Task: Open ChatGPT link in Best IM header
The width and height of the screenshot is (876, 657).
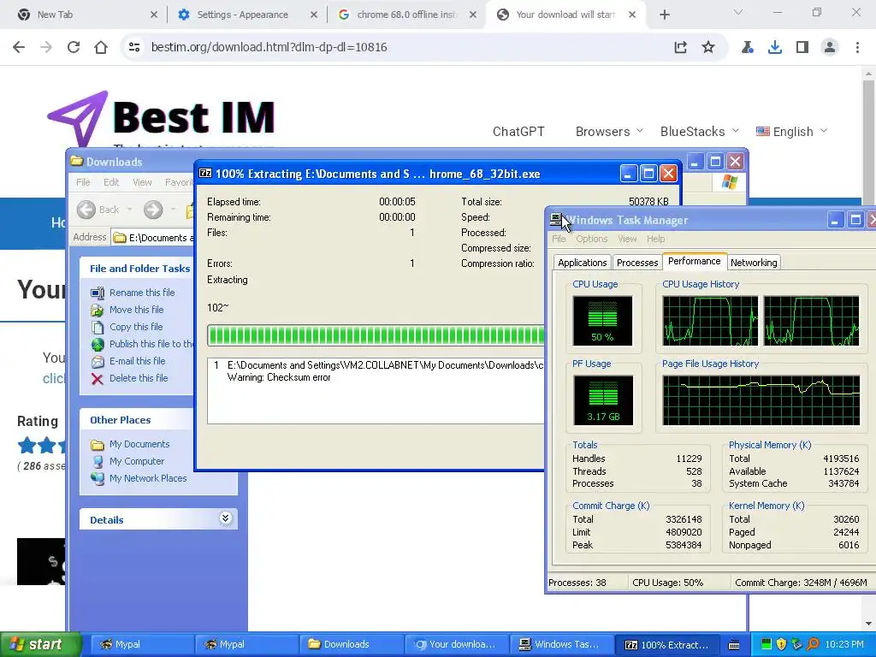Action: [518, 131]
